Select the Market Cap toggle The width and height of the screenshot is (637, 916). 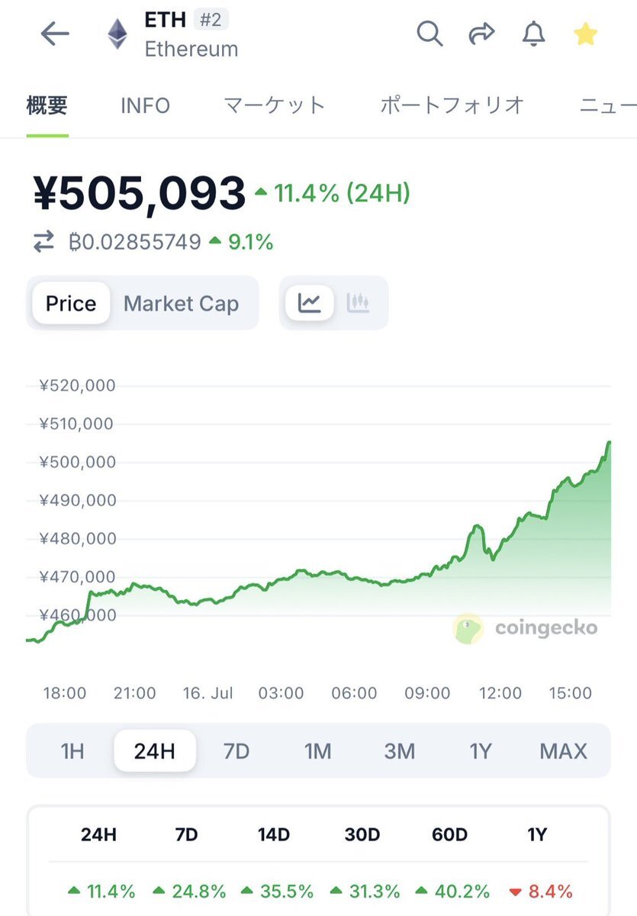point(181,304)
